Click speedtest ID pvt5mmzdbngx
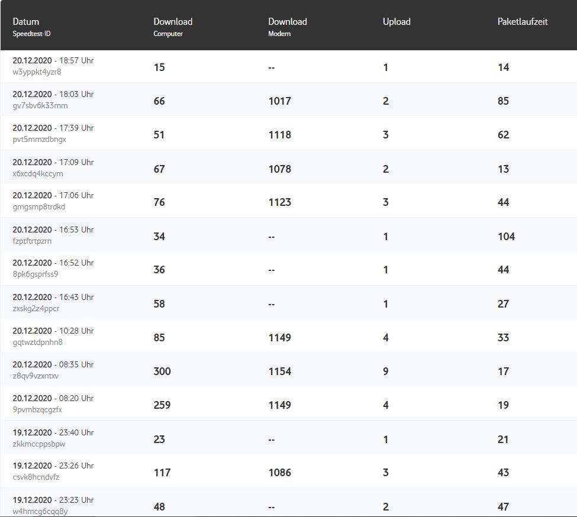This screenshot has height=517, width=577. 39,140
